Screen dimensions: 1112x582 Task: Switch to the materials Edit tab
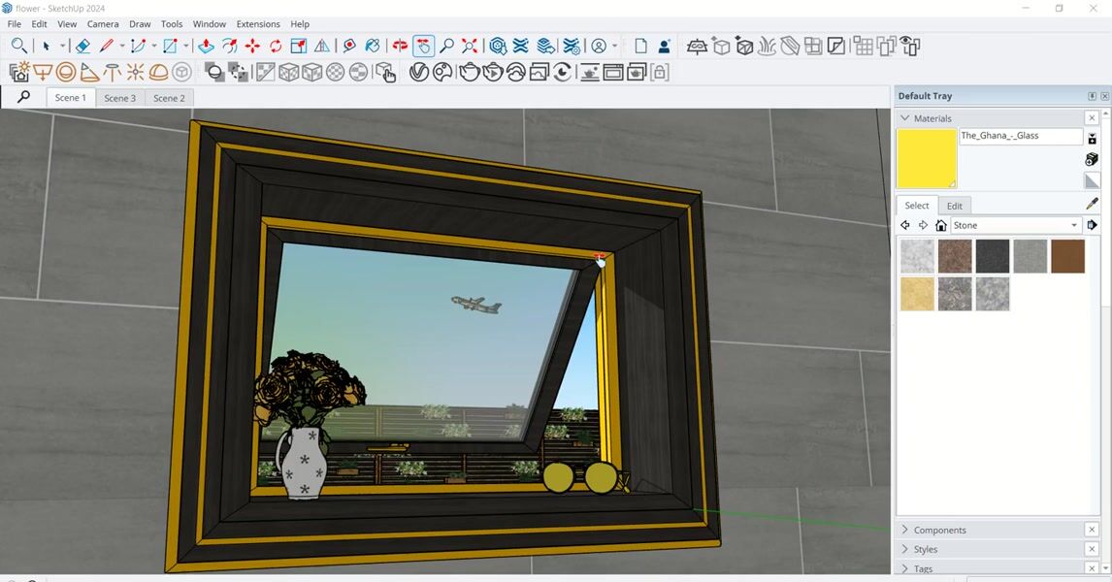[955, 206]
